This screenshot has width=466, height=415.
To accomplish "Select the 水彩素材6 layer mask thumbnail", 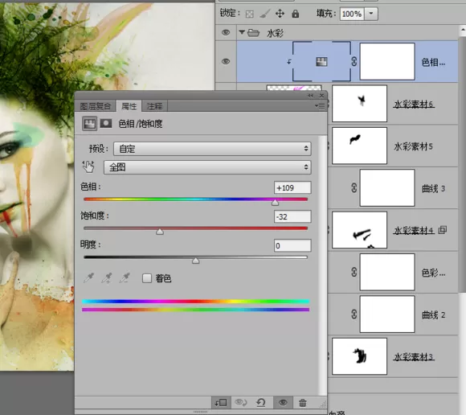I will point(360,104).
